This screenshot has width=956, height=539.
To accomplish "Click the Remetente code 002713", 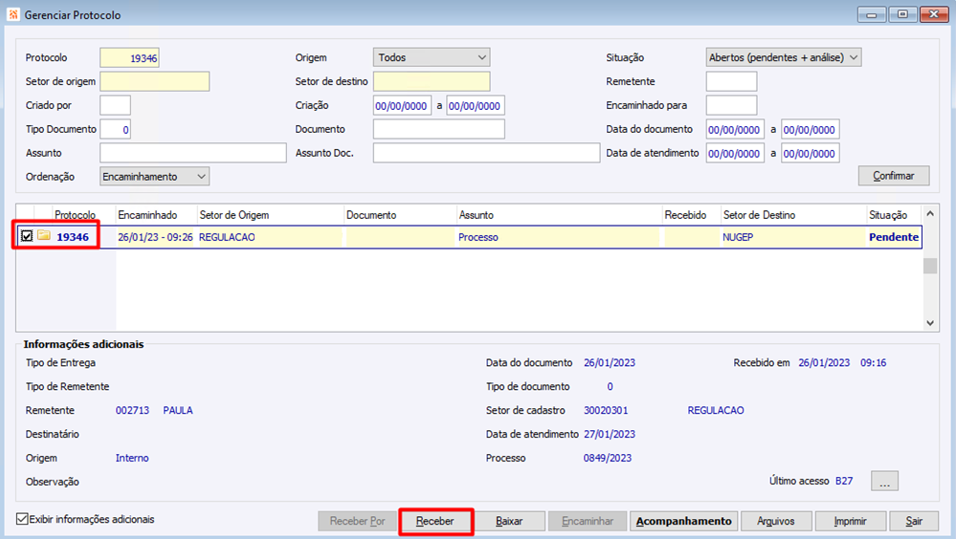I will (x=132, y=411).
